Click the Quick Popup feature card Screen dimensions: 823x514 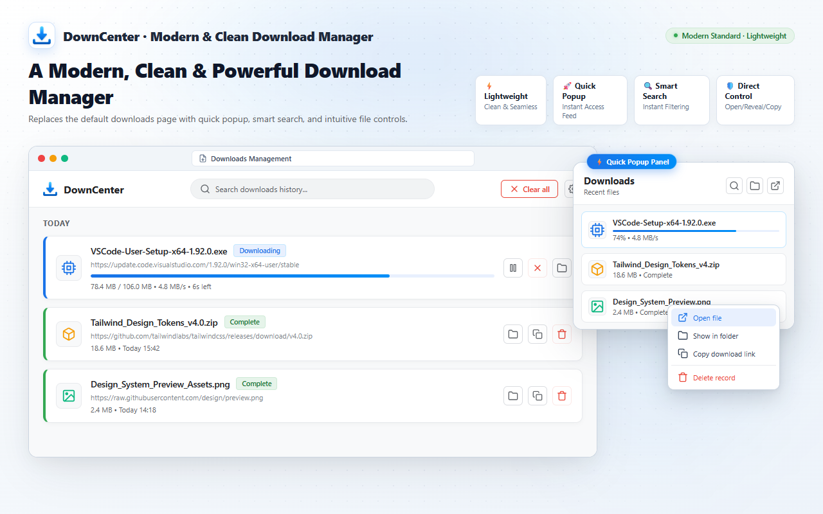click(x=590, y=100)
